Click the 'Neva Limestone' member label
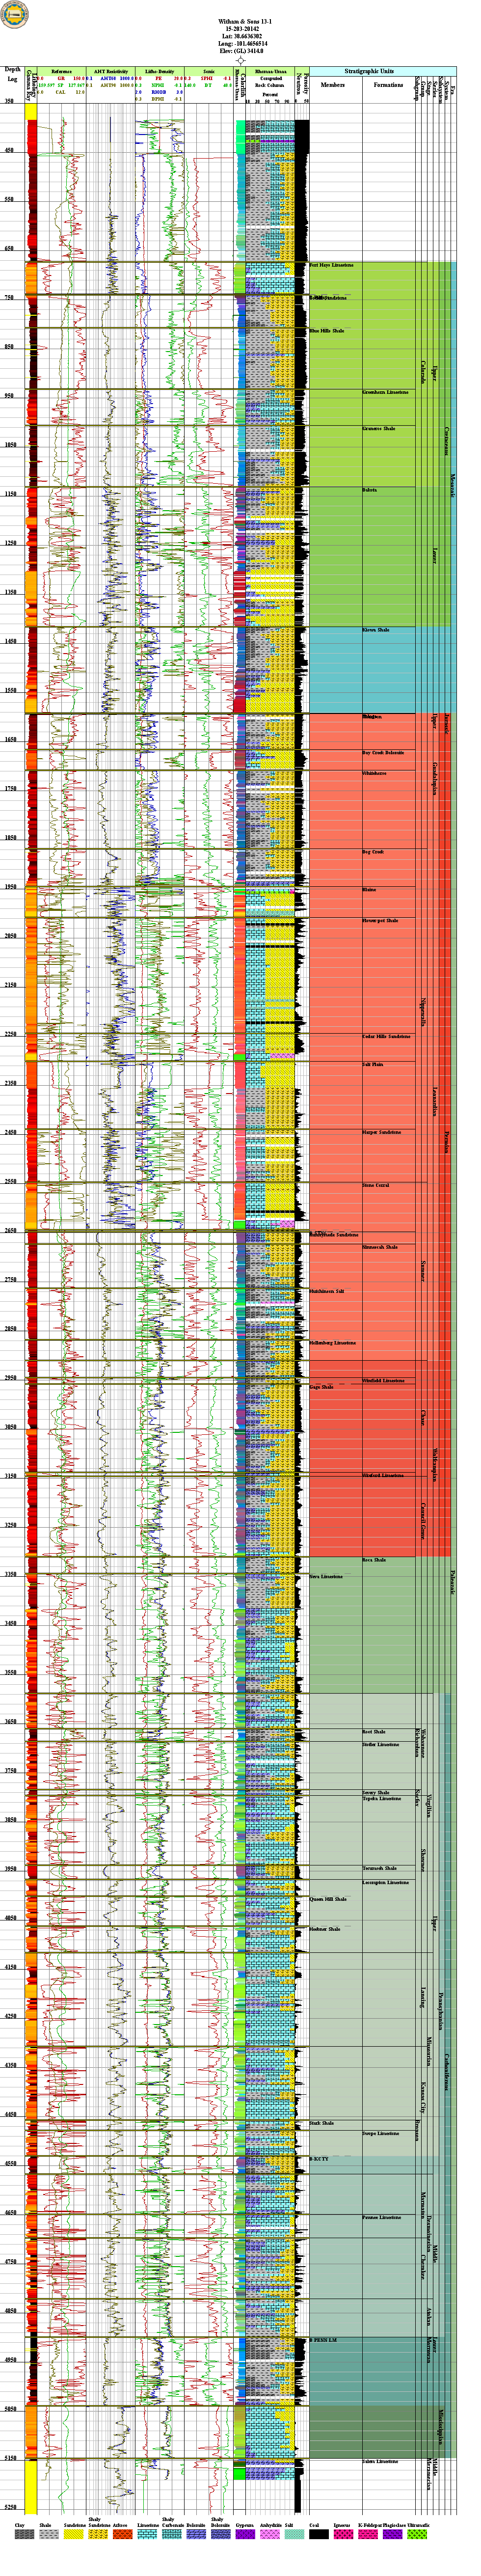481x2576 pixels. coord(326,1576)
